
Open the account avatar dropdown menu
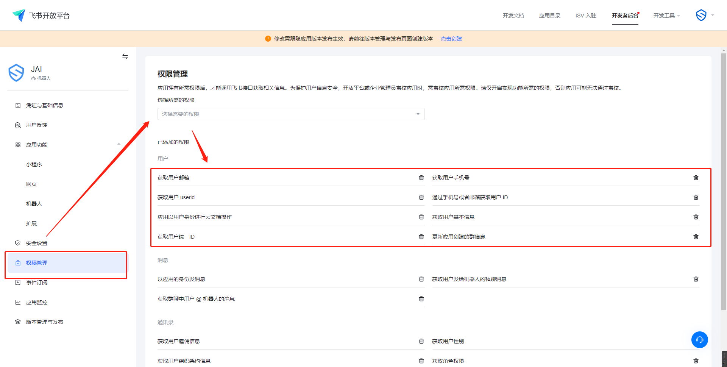tap(705, 16)
